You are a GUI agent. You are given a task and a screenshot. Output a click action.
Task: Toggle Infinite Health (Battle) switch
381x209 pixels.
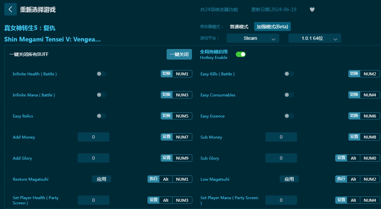101,74
